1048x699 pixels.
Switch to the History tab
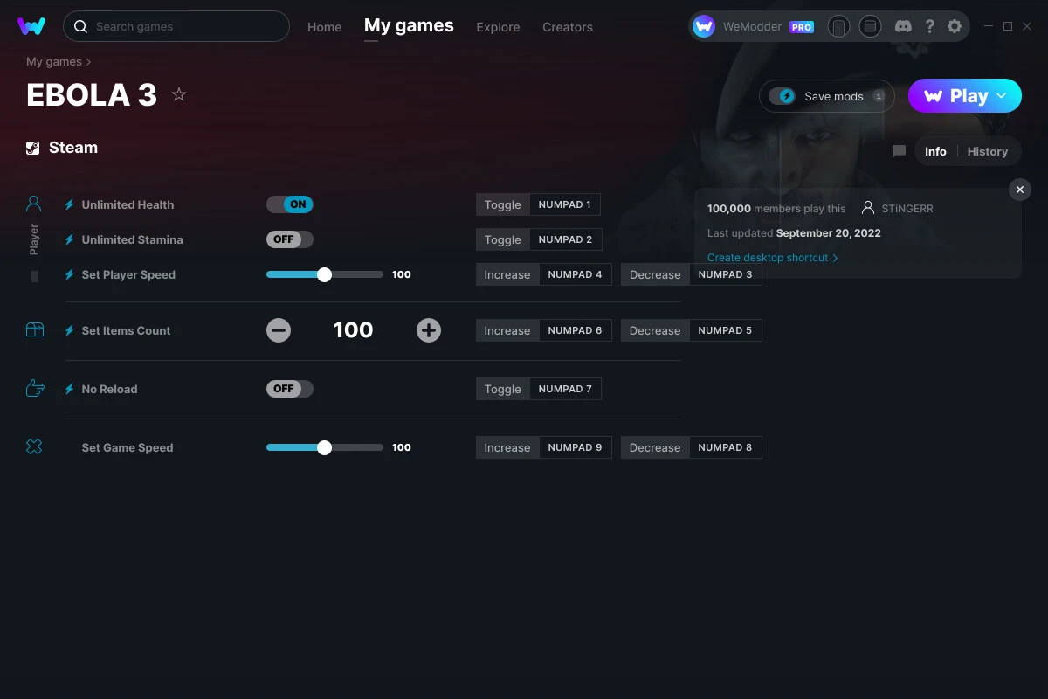pos(988,151)
